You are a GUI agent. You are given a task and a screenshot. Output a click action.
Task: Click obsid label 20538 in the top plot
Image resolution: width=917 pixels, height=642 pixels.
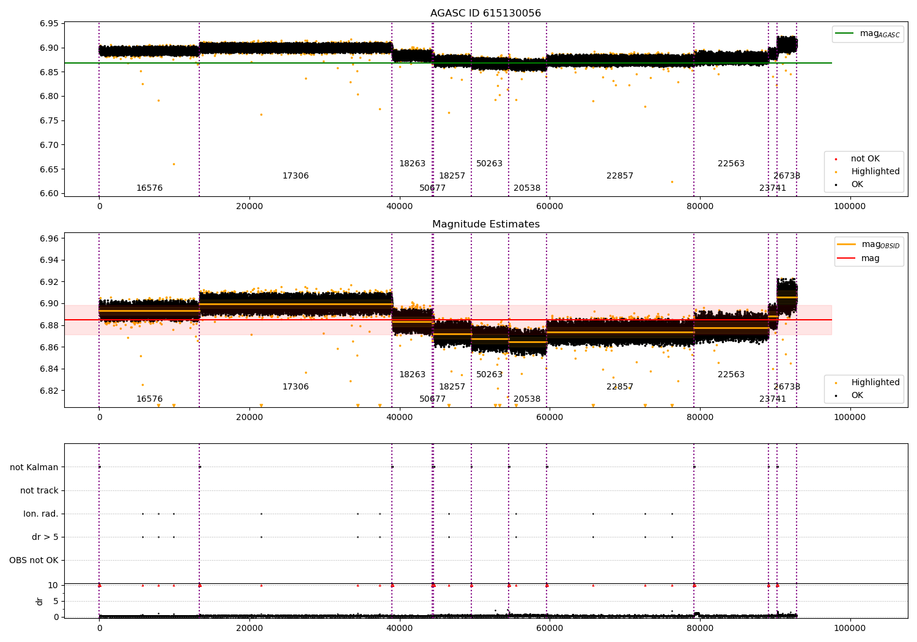point(527,188)
